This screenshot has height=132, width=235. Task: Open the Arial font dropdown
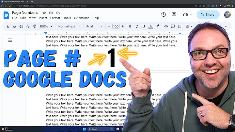pos(94,26)
